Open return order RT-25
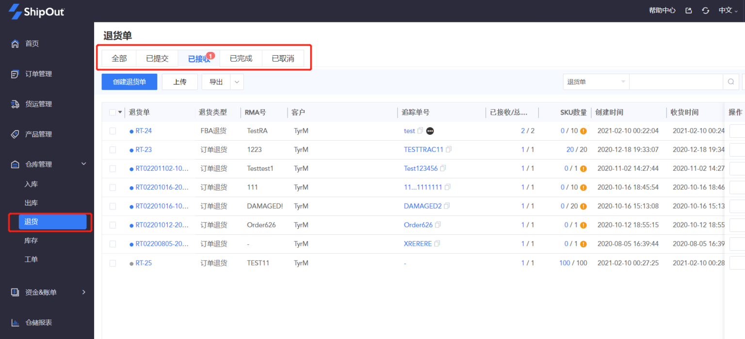The width and height of the screenshot is (745, 339). (x=143, y=262)
